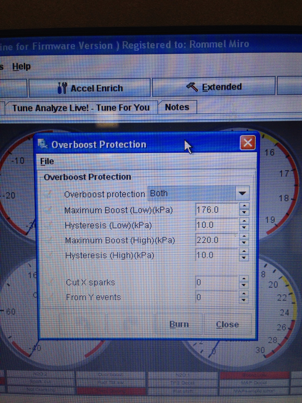Viewport: 302px width, 403px height.
Task: Click the Accel Enrich tools icon
Action: (62, 88)
